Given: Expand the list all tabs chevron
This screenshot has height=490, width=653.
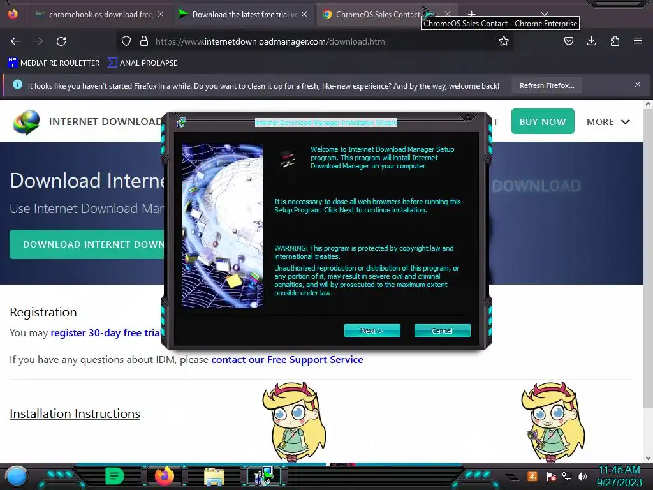Looking at the screenshot, I should click(545, 14).
